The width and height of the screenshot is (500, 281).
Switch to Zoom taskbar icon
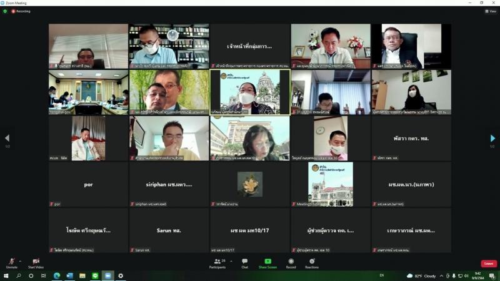[107, 275]
